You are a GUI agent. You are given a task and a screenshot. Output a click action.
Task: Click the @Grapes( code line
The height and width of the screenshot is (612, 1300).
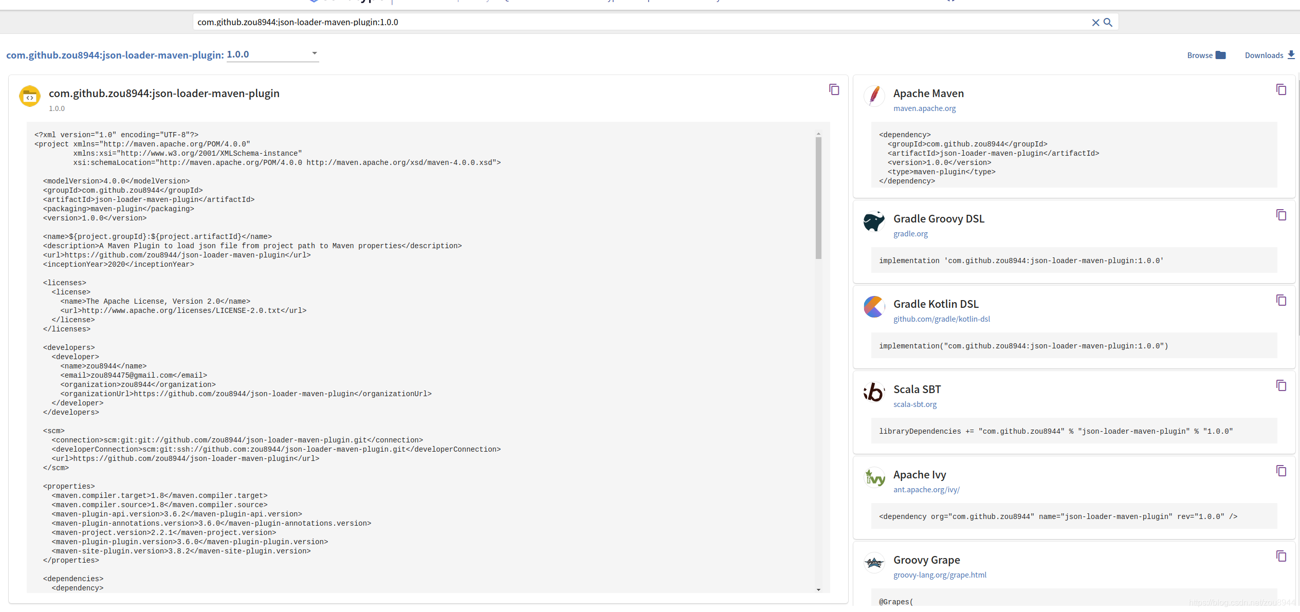(896, 602)
